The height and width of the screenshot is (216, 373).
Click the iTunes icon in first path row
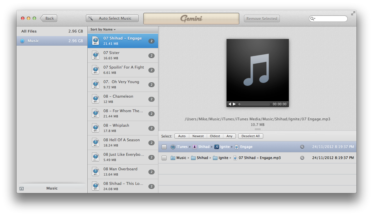173,147
